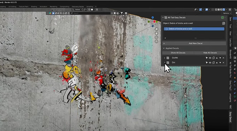Collapse the Applied Decals section
The width and height of the screenshot is (237, 131).
coord(164,48)
